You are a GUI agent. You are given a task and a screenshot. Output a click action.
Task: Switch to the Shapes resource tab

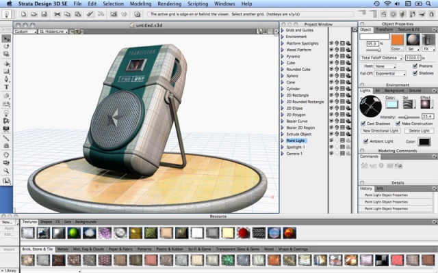coord(46,222)
